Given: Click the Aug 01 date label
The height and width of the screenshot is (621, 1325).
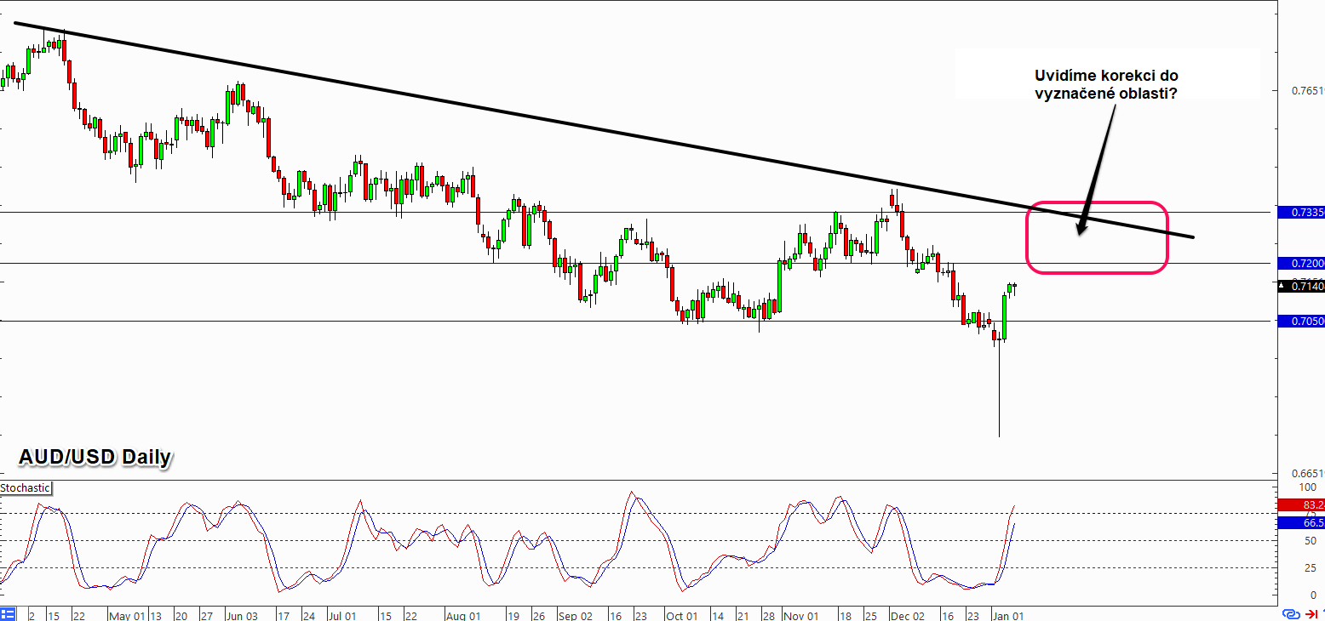Looking at the screenshot, I should [462, 615].
